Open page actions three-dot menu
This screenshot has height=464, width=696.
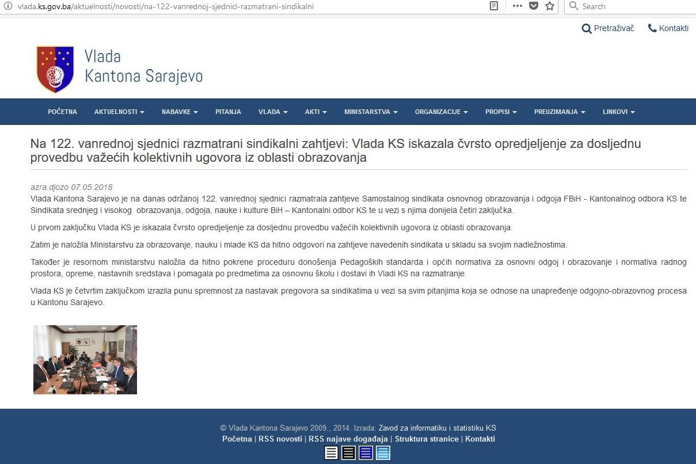[x=517, y=6]
